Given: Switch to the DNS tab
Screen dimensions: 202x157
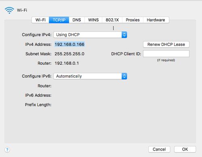Looking at the screenshot, I should 77,20.
